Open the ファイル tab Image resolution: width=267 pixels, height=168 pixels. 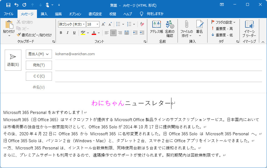click(9, 14)
